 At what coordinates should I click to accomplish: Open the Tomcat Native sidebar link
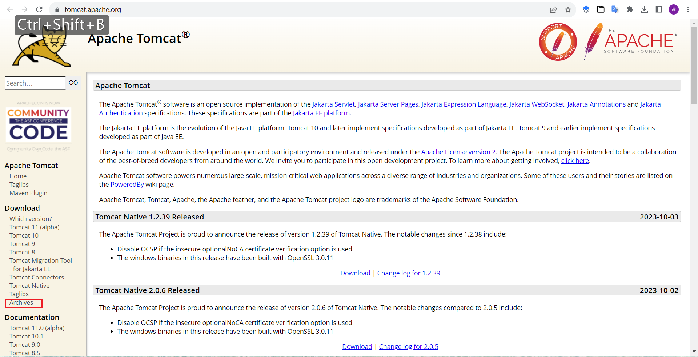tap(29, 286)
